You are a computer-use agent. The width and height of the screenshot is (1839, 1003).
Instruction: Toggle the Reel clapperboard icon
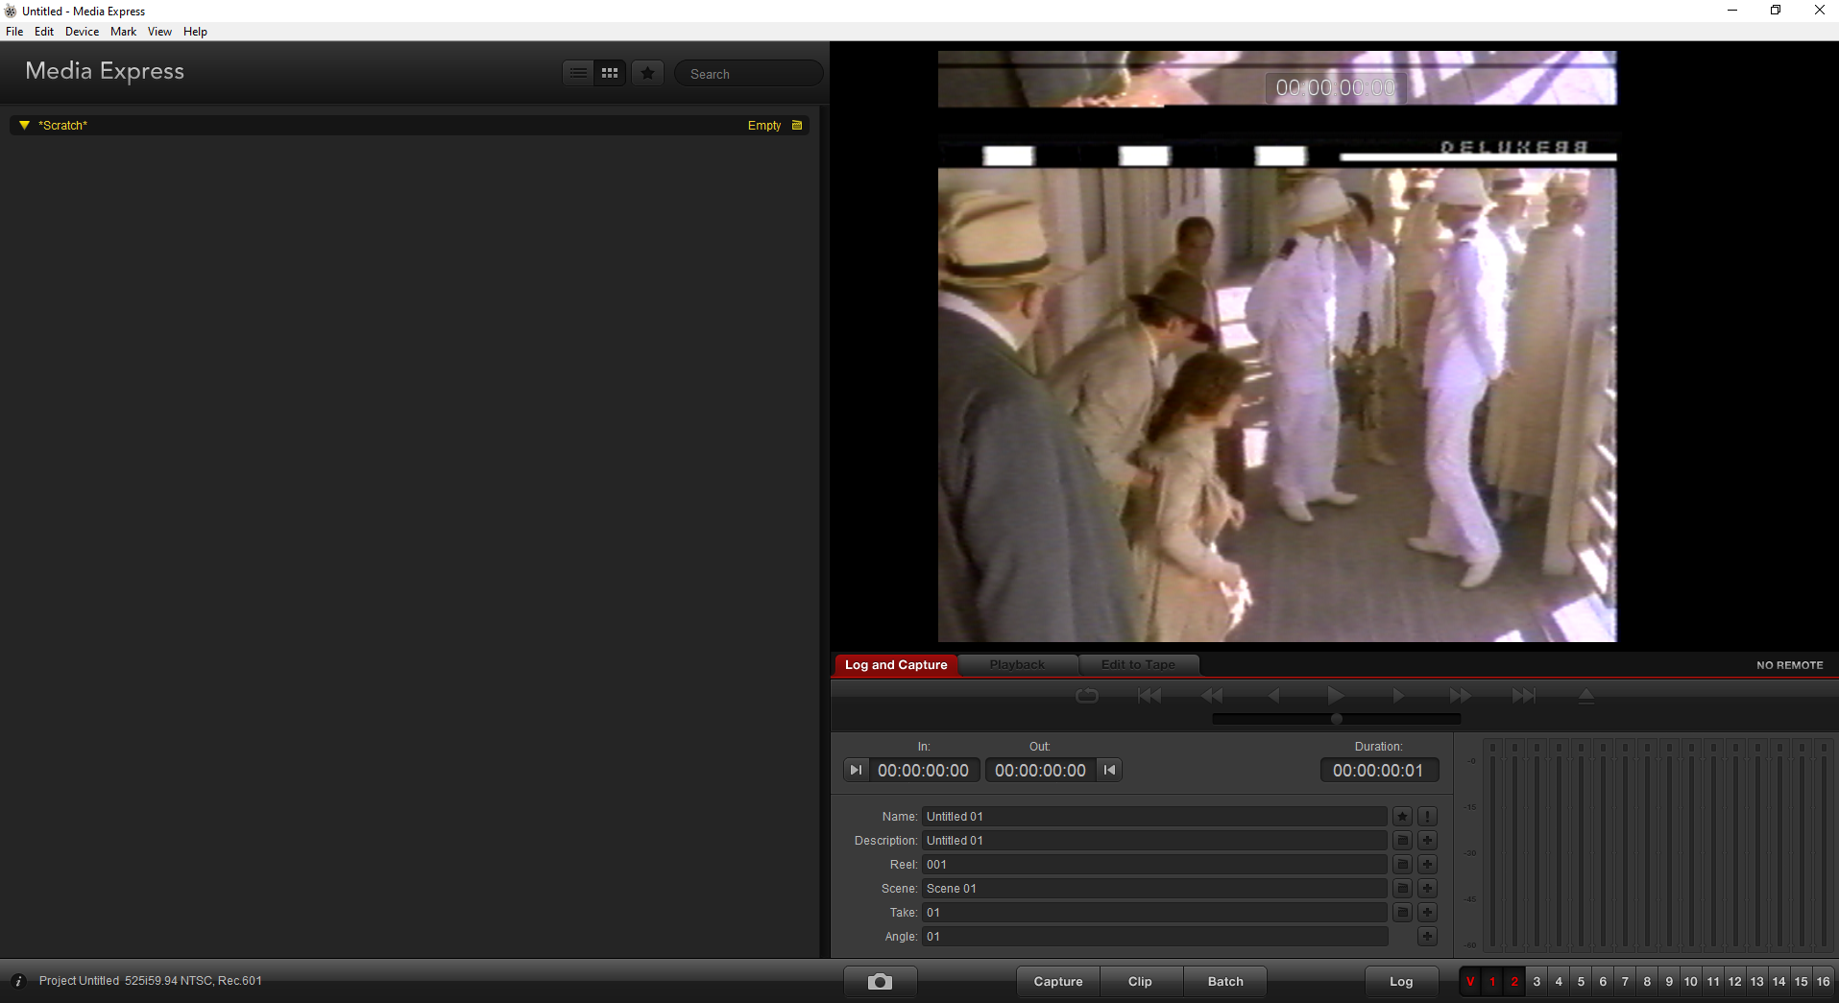click(1403, 865)
